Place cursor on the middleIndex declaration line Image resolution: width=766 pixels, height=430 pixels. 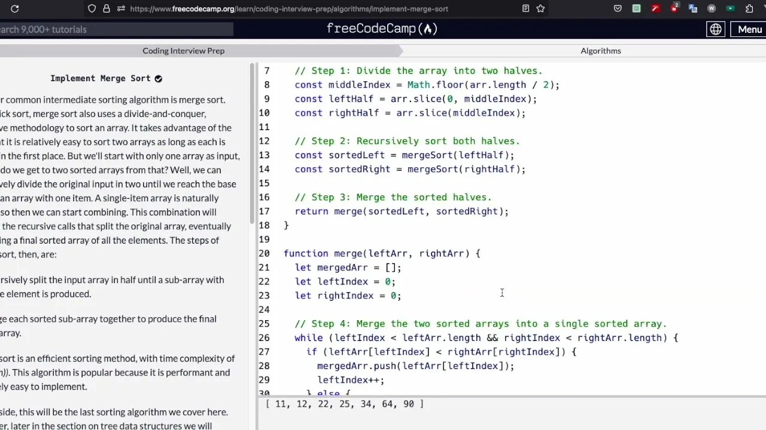pos(427,85)
